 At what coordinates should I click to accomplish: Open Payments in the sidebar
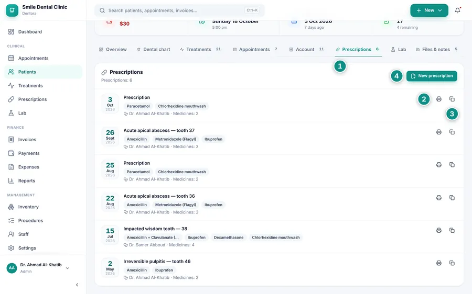tap(43, 153)
